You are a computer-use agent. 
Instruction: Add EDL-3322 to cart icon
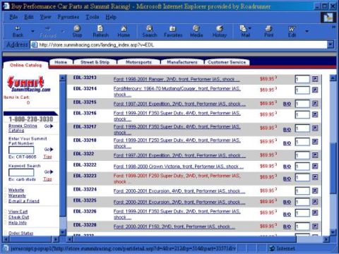[315, 155]
